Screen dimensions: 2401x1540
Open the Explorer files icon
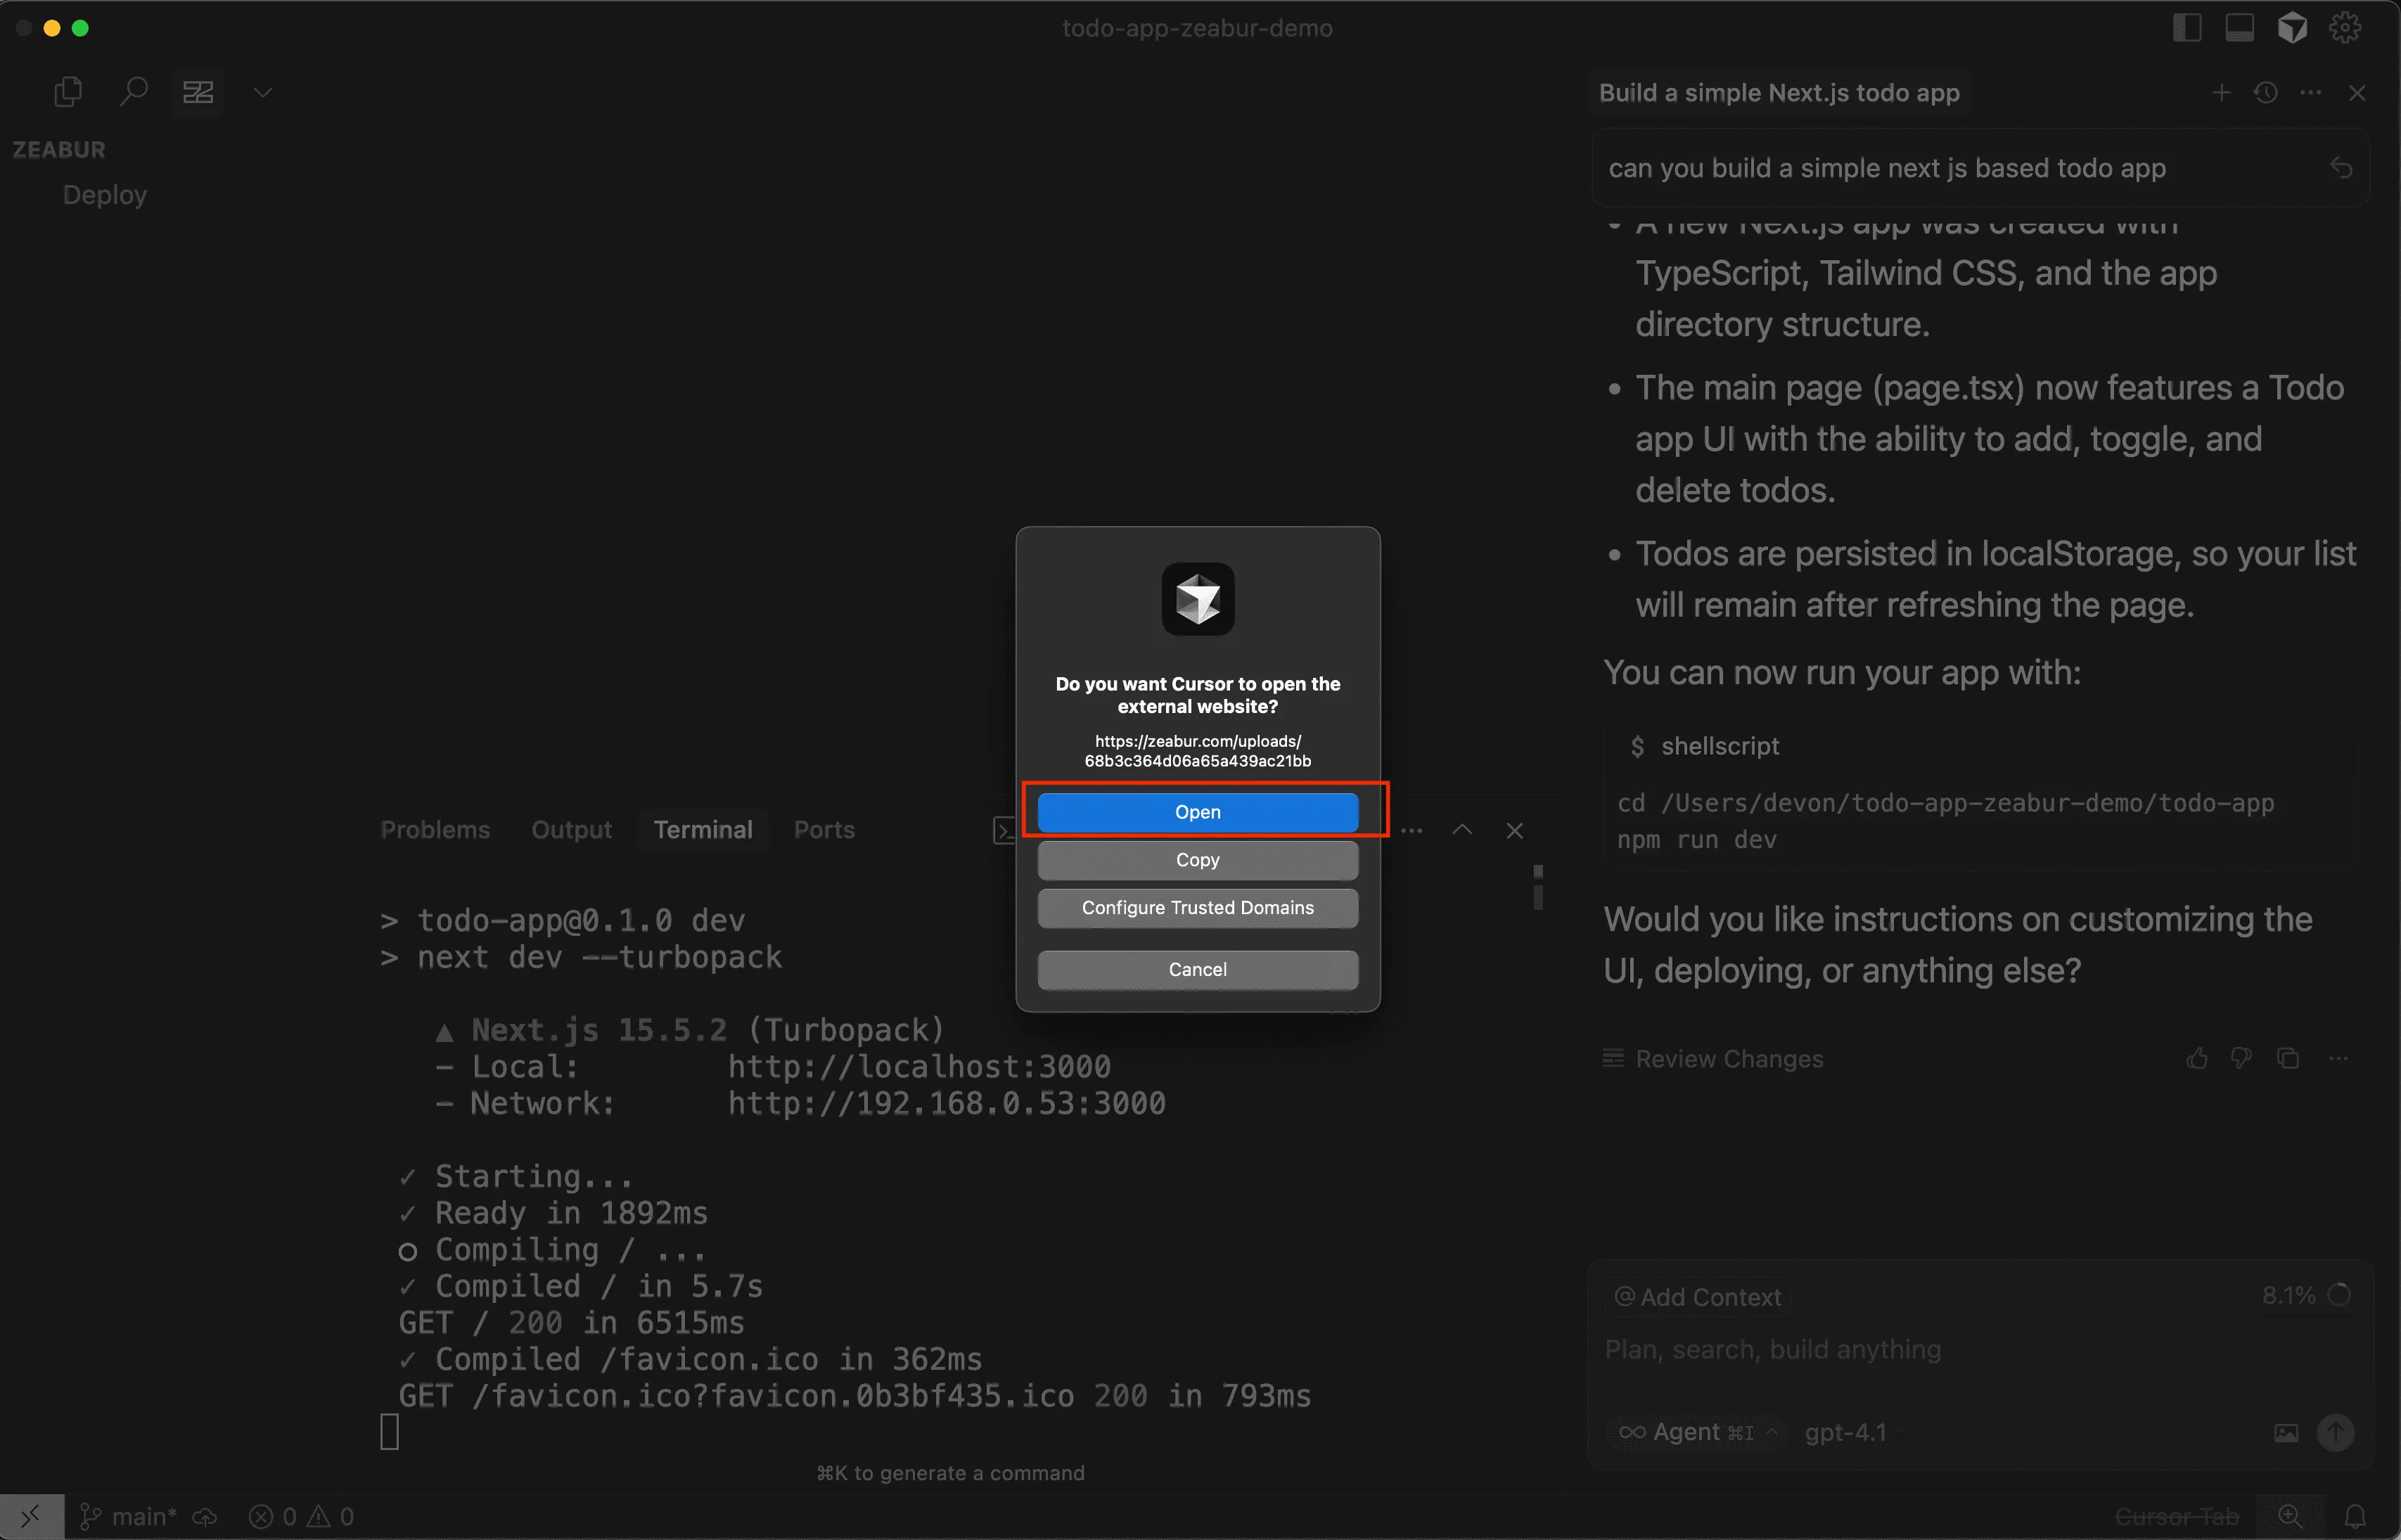[67, 92]
